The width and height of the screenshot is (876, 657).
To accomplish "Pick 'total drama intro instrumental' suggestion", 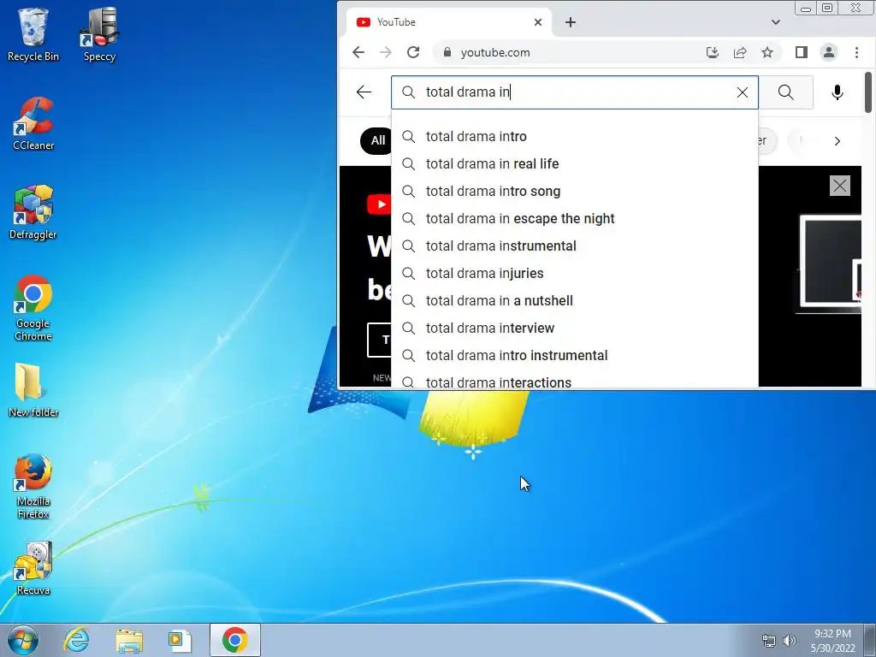I will coord(575,355).
